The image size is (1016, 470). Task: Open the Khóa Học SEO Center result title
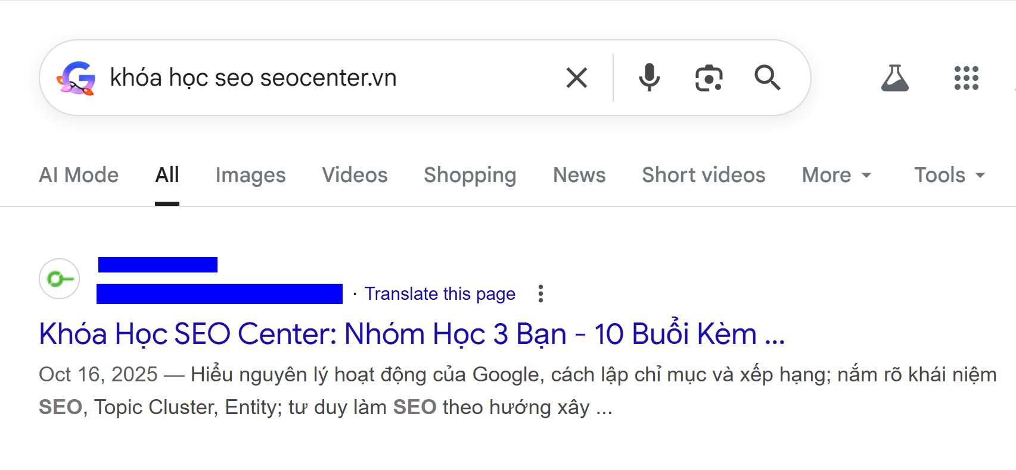(411, 334)
